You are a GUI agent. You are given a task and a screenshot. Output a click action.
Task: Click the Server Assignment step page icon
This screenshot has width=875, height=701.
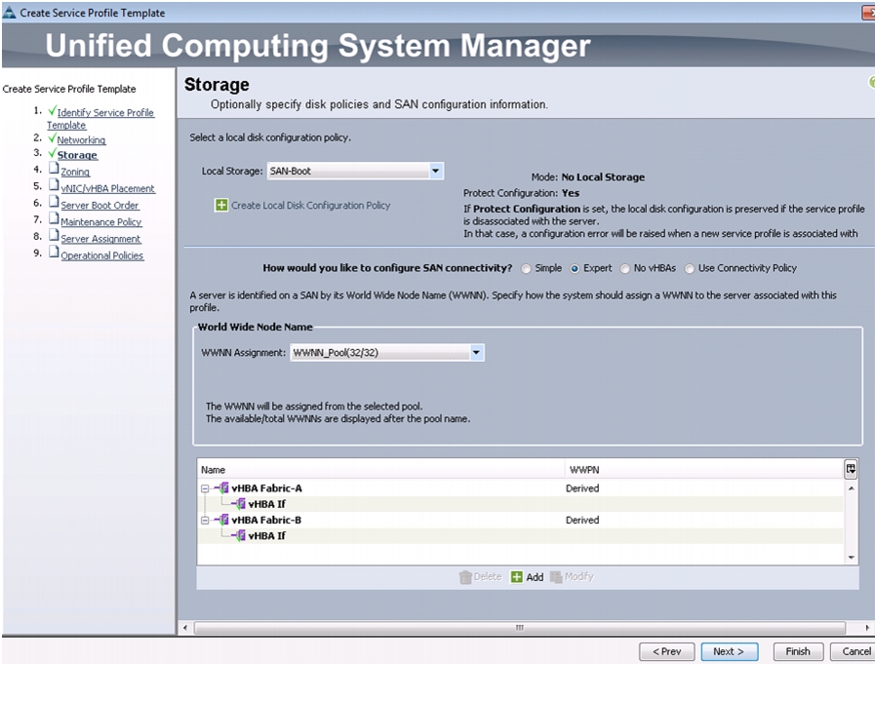click(54, 235)
